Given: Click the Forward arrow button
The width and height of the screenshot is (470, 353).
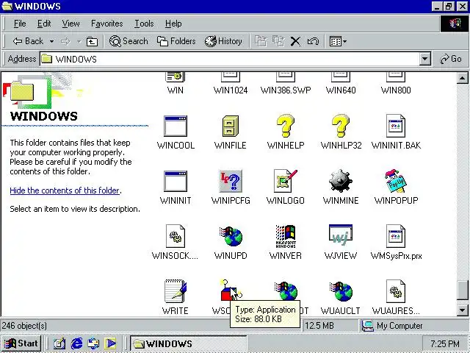Looking at the screenshot, I should (x=65, y=41).
